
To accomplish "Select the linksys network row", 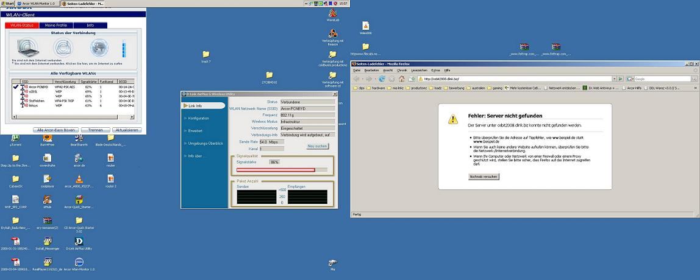I will click(x=74, y=106).
